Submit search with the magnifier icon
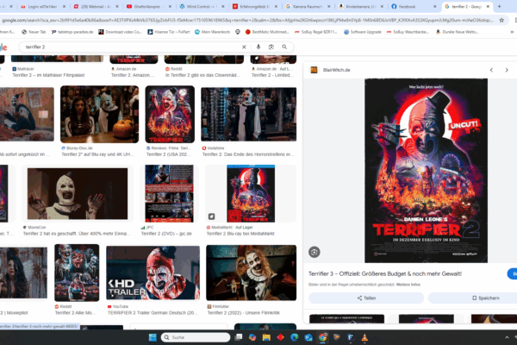Image resolution: width=517 pixels, height=345 pixels. (284, 47)
